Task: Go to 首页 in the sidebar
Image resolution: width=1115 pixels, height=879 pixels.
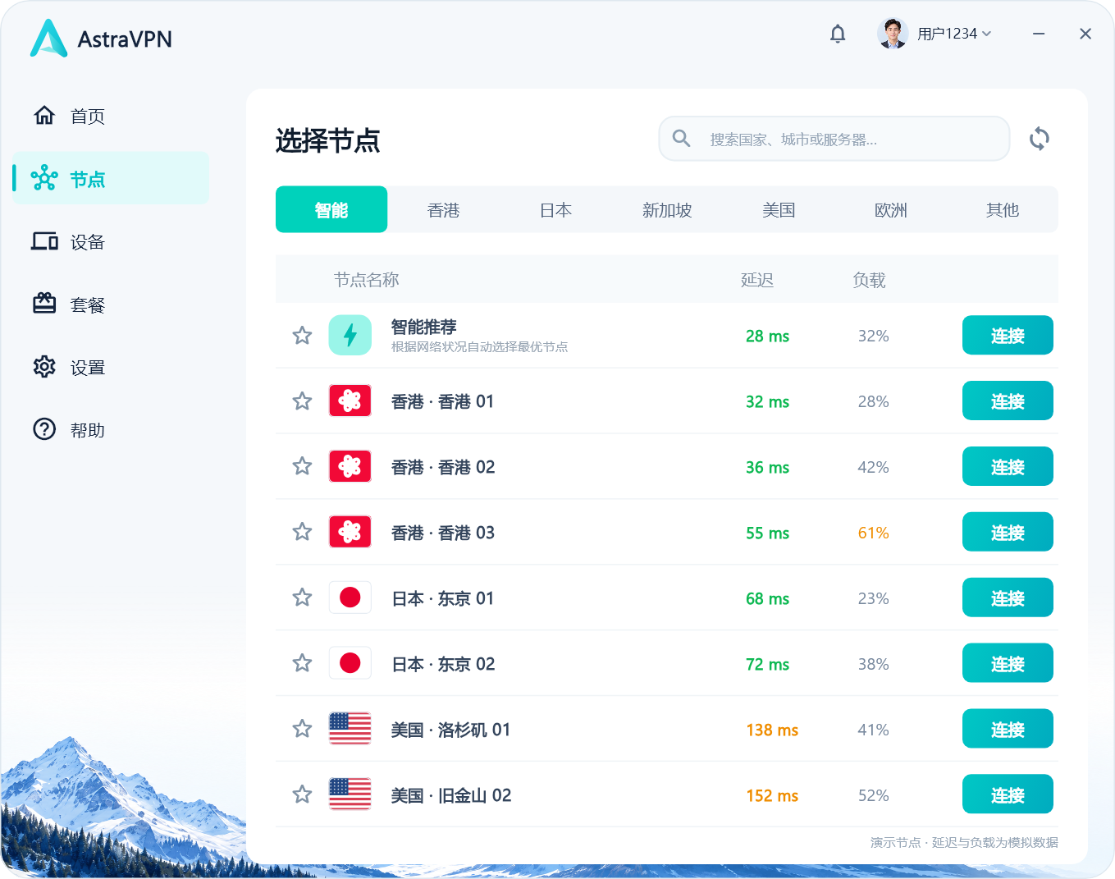Action: click(111, 116)
